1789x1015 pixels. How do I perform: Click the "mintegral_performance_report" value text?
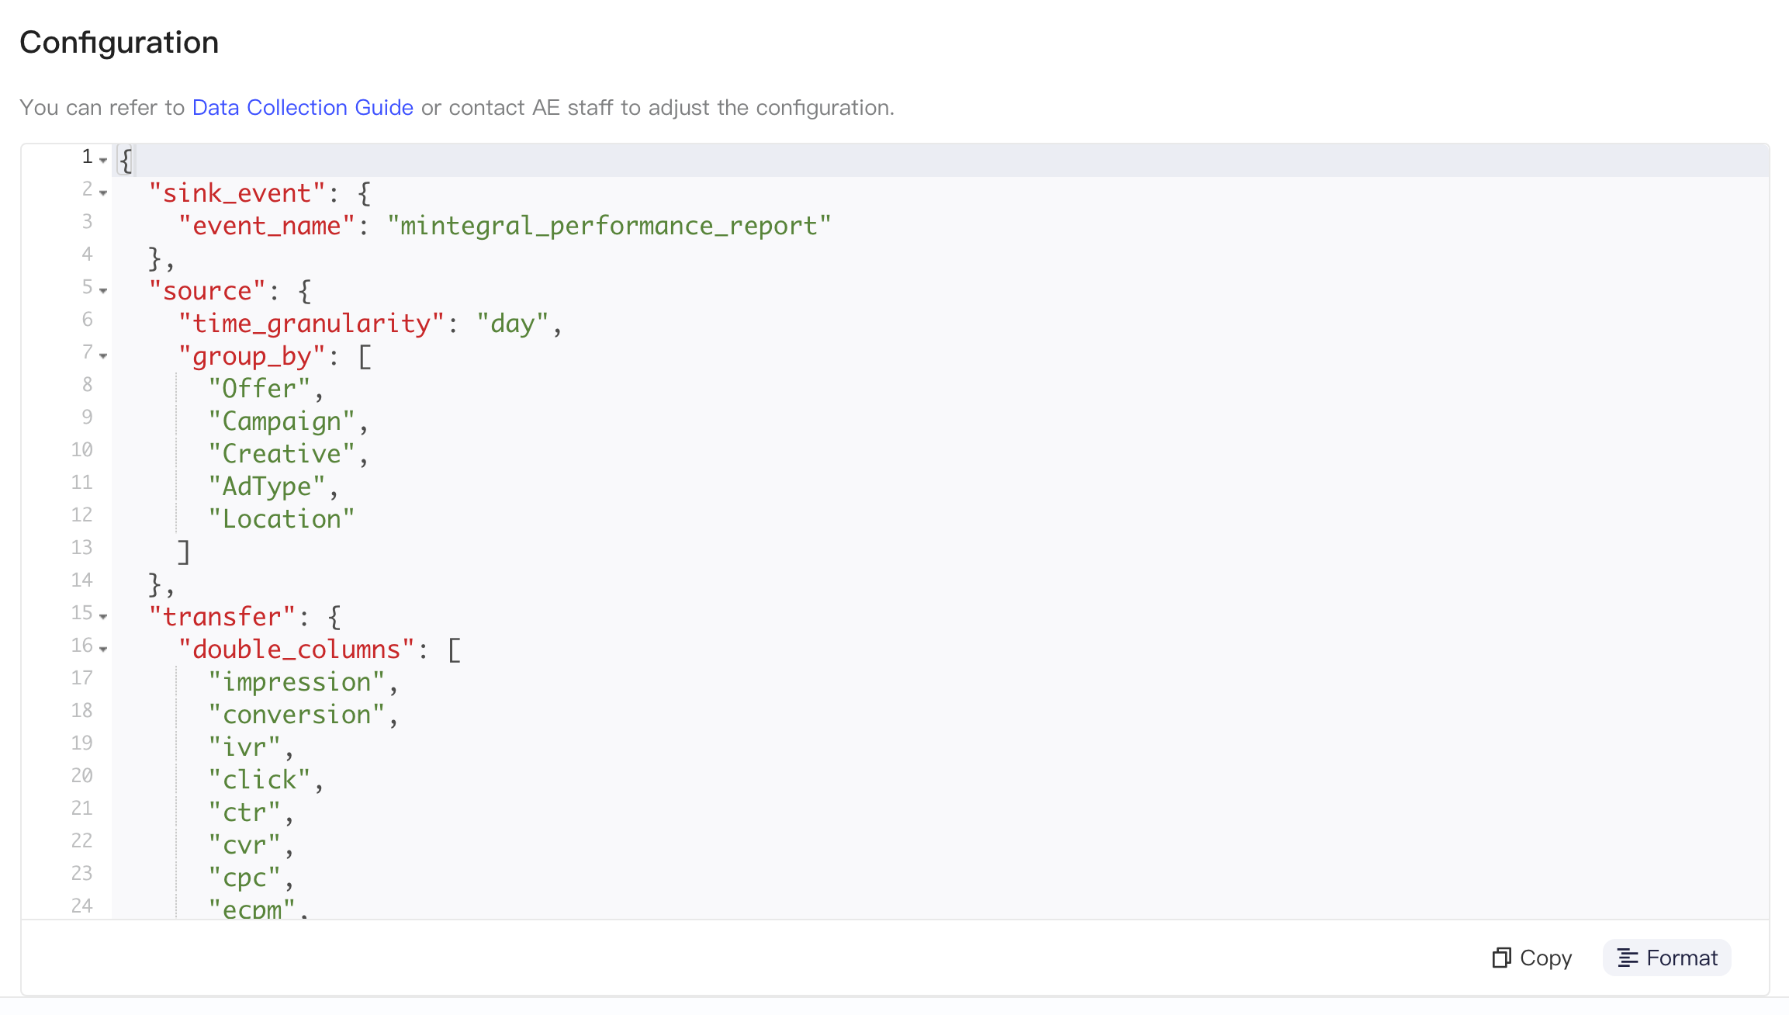point(609,226)
